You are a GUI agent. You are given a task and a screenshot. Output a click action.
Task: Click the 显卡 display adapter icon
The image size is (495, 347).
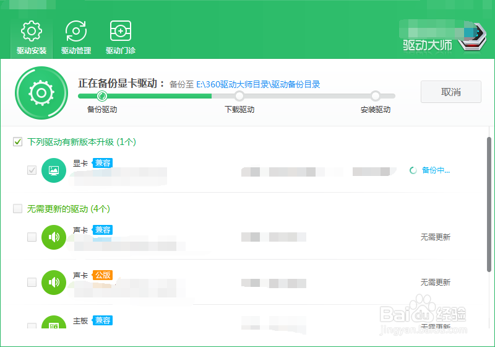click(54, 170)
